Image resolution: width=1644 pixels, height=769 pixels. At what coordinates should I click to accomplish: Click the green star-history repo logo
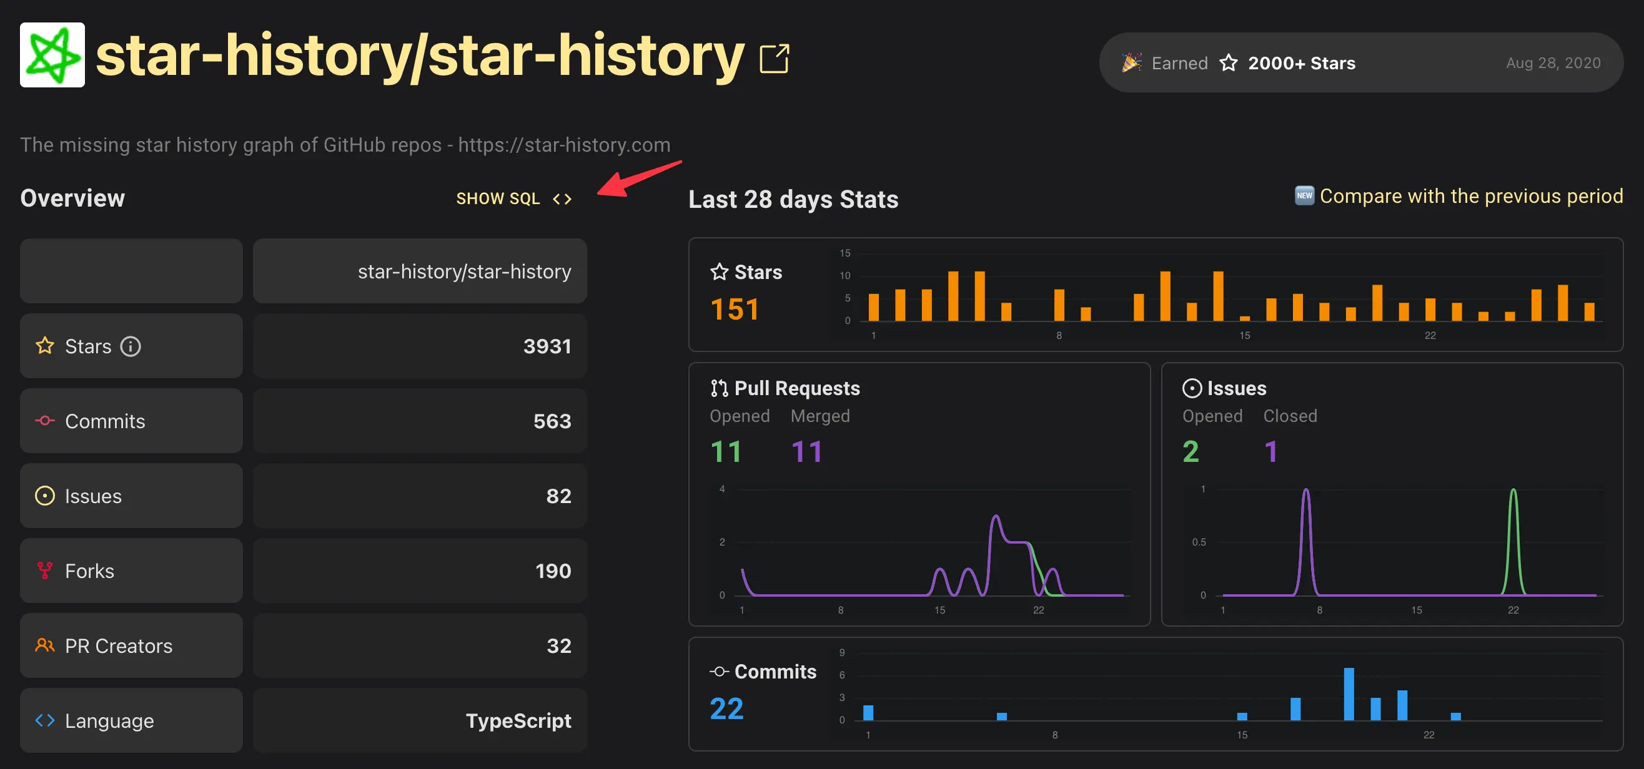click(52, 55)
